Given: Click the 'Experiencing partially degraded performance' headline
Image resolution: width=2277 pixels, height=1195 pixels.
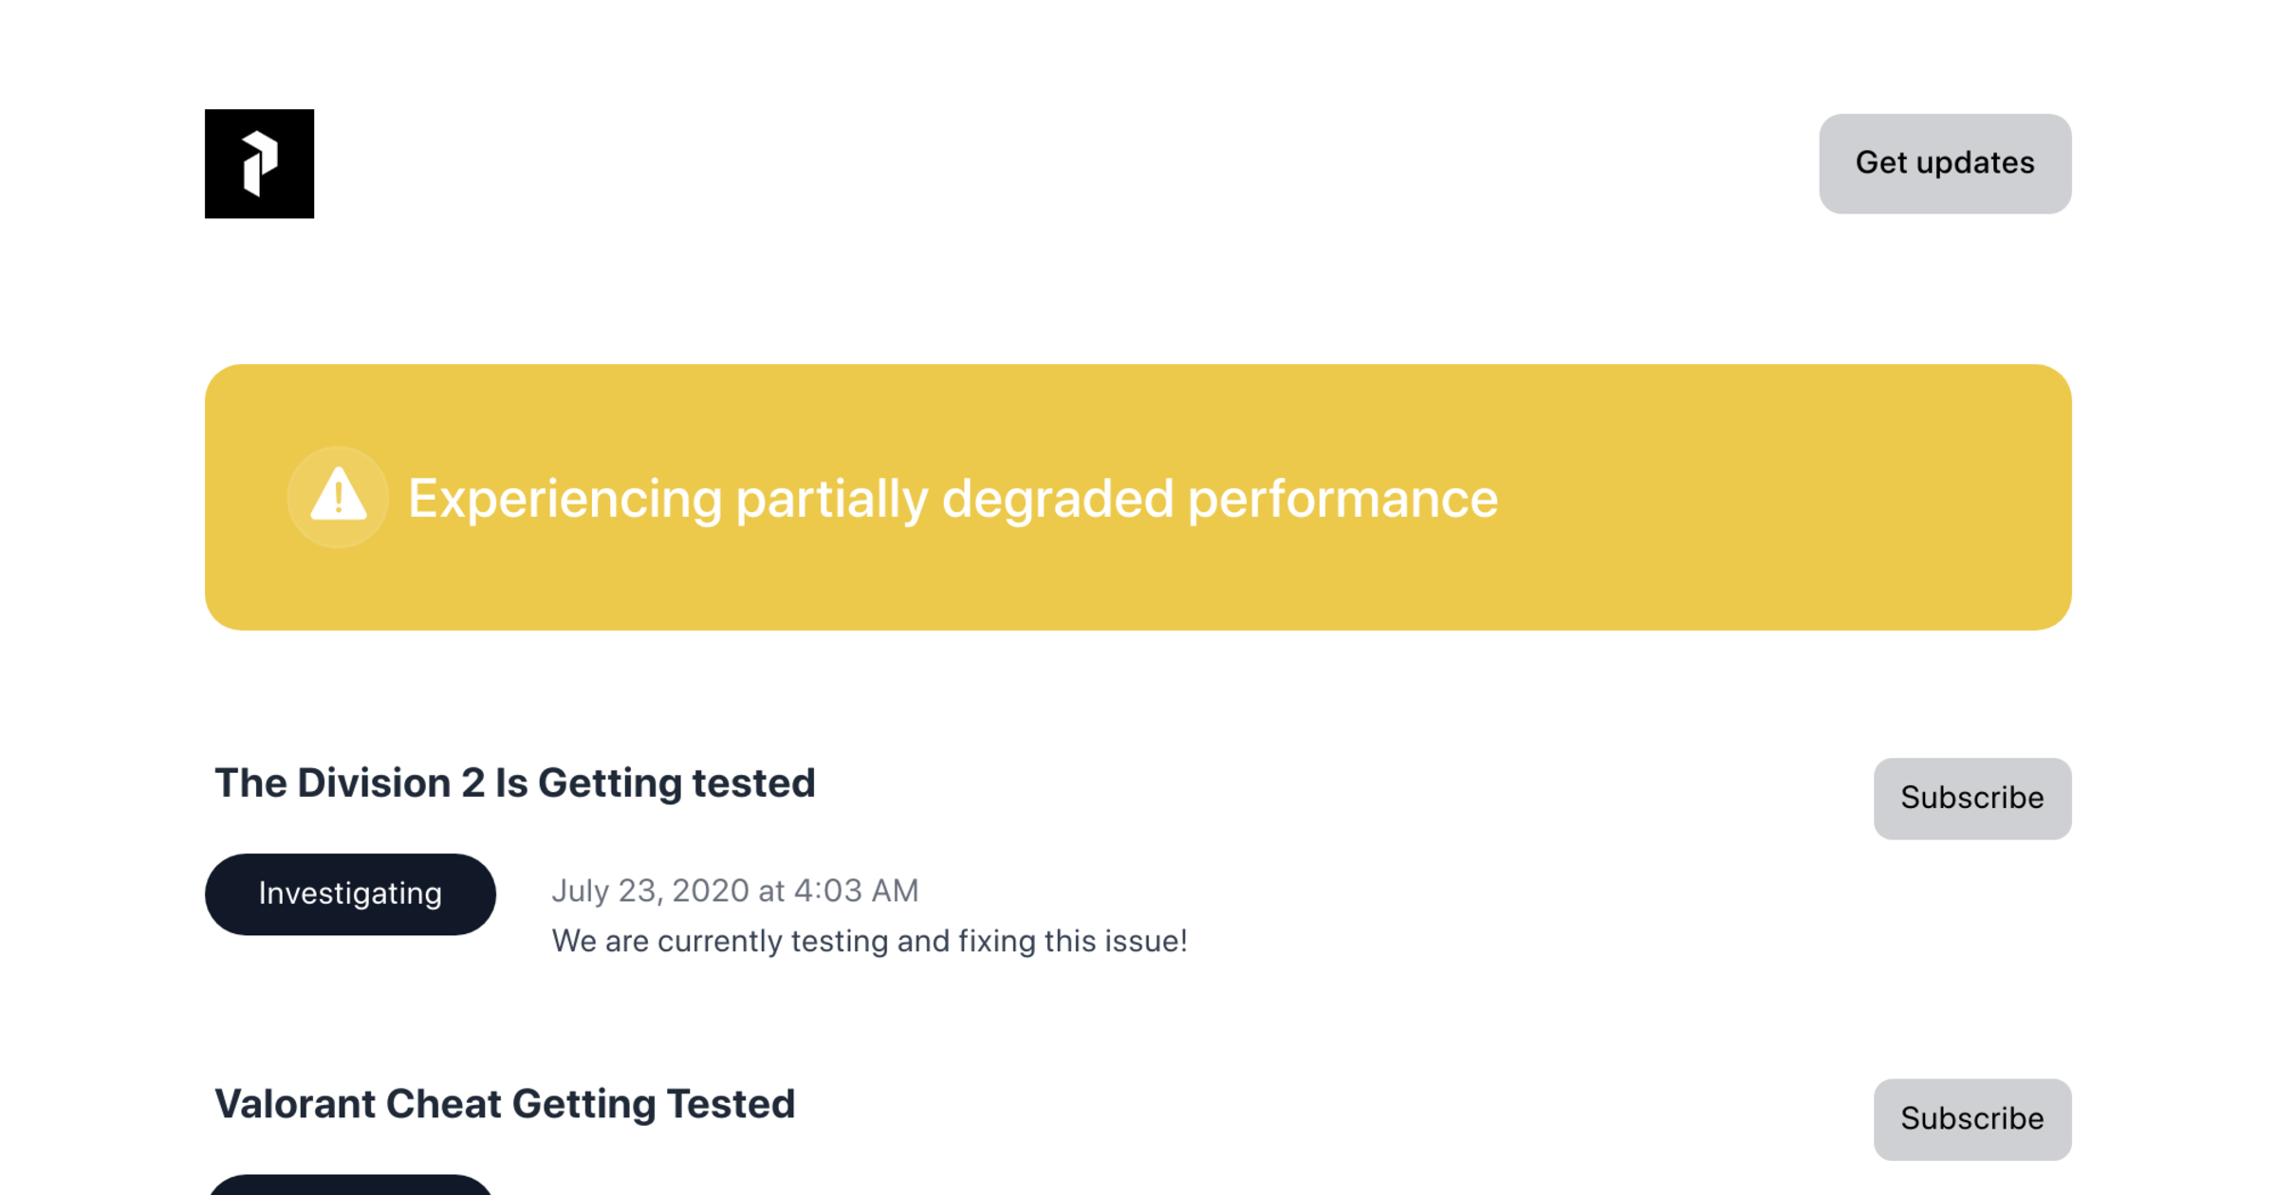Looking at the screenshot, I should 953,499.
